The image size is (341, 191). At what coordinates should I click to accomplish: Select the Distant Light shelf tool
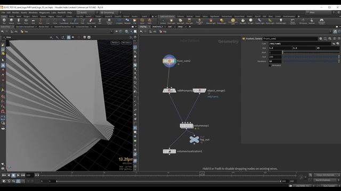pos(222,21)
